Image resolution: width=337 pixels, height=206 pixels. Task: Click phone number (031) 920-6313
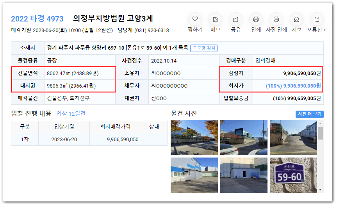[x=152, y=30]
